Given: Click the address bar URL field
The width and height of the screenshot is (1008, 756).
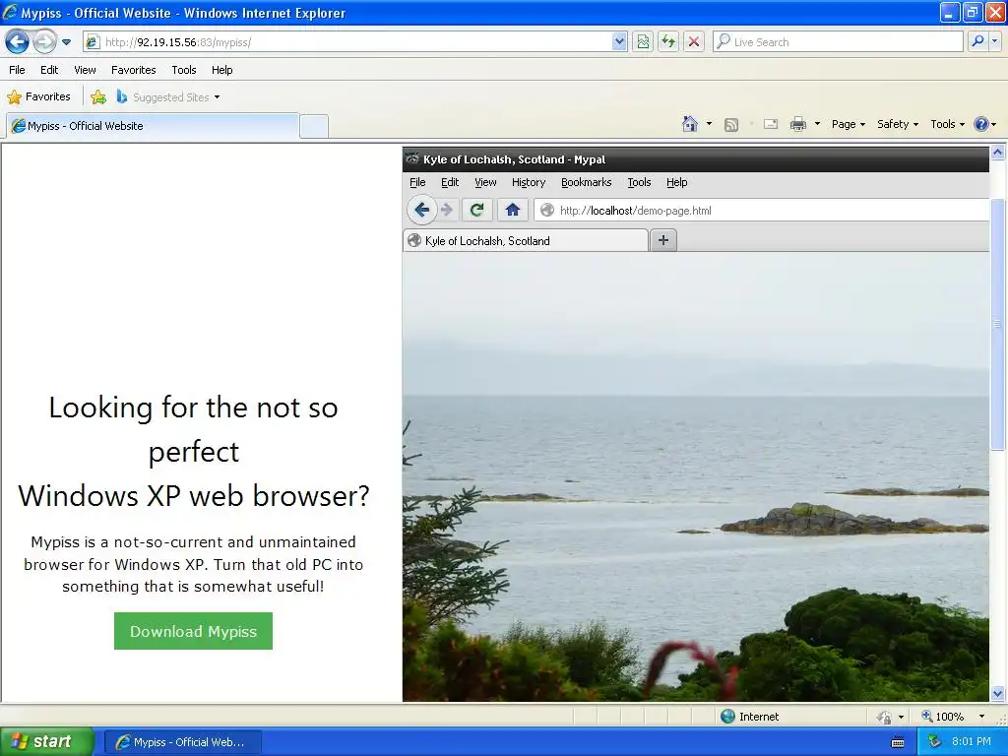Looking at the screenshot, I should click(x=347, y=42).
